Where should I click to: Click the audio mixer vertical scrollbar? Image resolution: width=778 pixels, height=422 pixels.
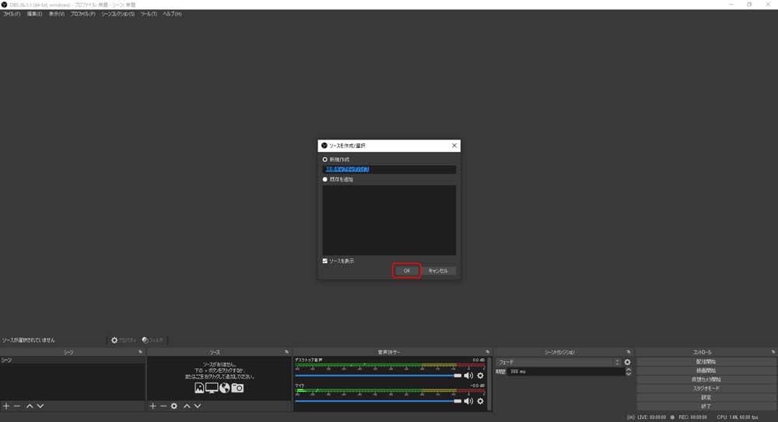click(489, 384)
